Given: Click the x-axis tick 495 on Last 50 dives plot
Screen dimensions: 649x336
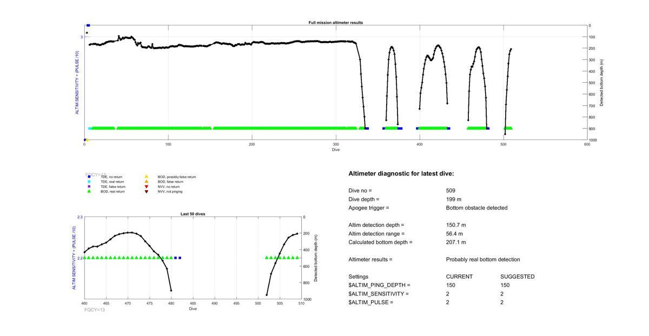Looking at the screenshot, I should (x=236, y=304).
